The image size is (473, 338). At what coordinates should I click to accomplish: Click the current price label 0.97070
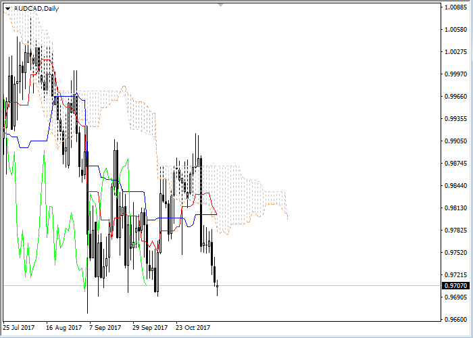[x=456, y=285]
